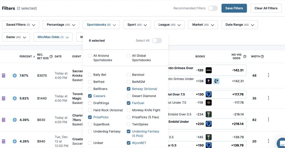Sort by Percent column arrow
The image size is (285, 148).
click(34, 57)
